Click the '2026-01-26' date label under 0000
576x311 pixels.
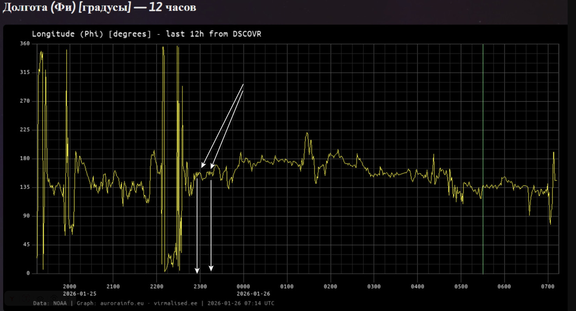[253, 294]
